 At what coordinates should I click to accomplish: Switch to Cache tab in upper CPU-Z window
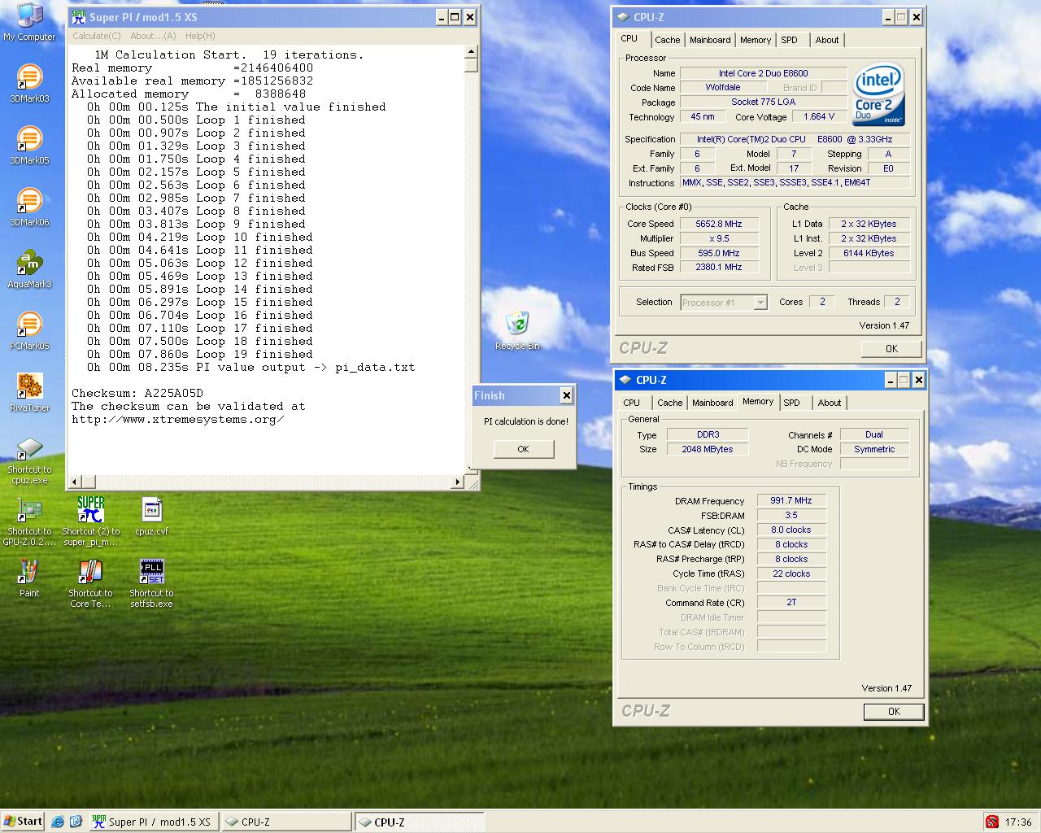(x=667, y=40)
